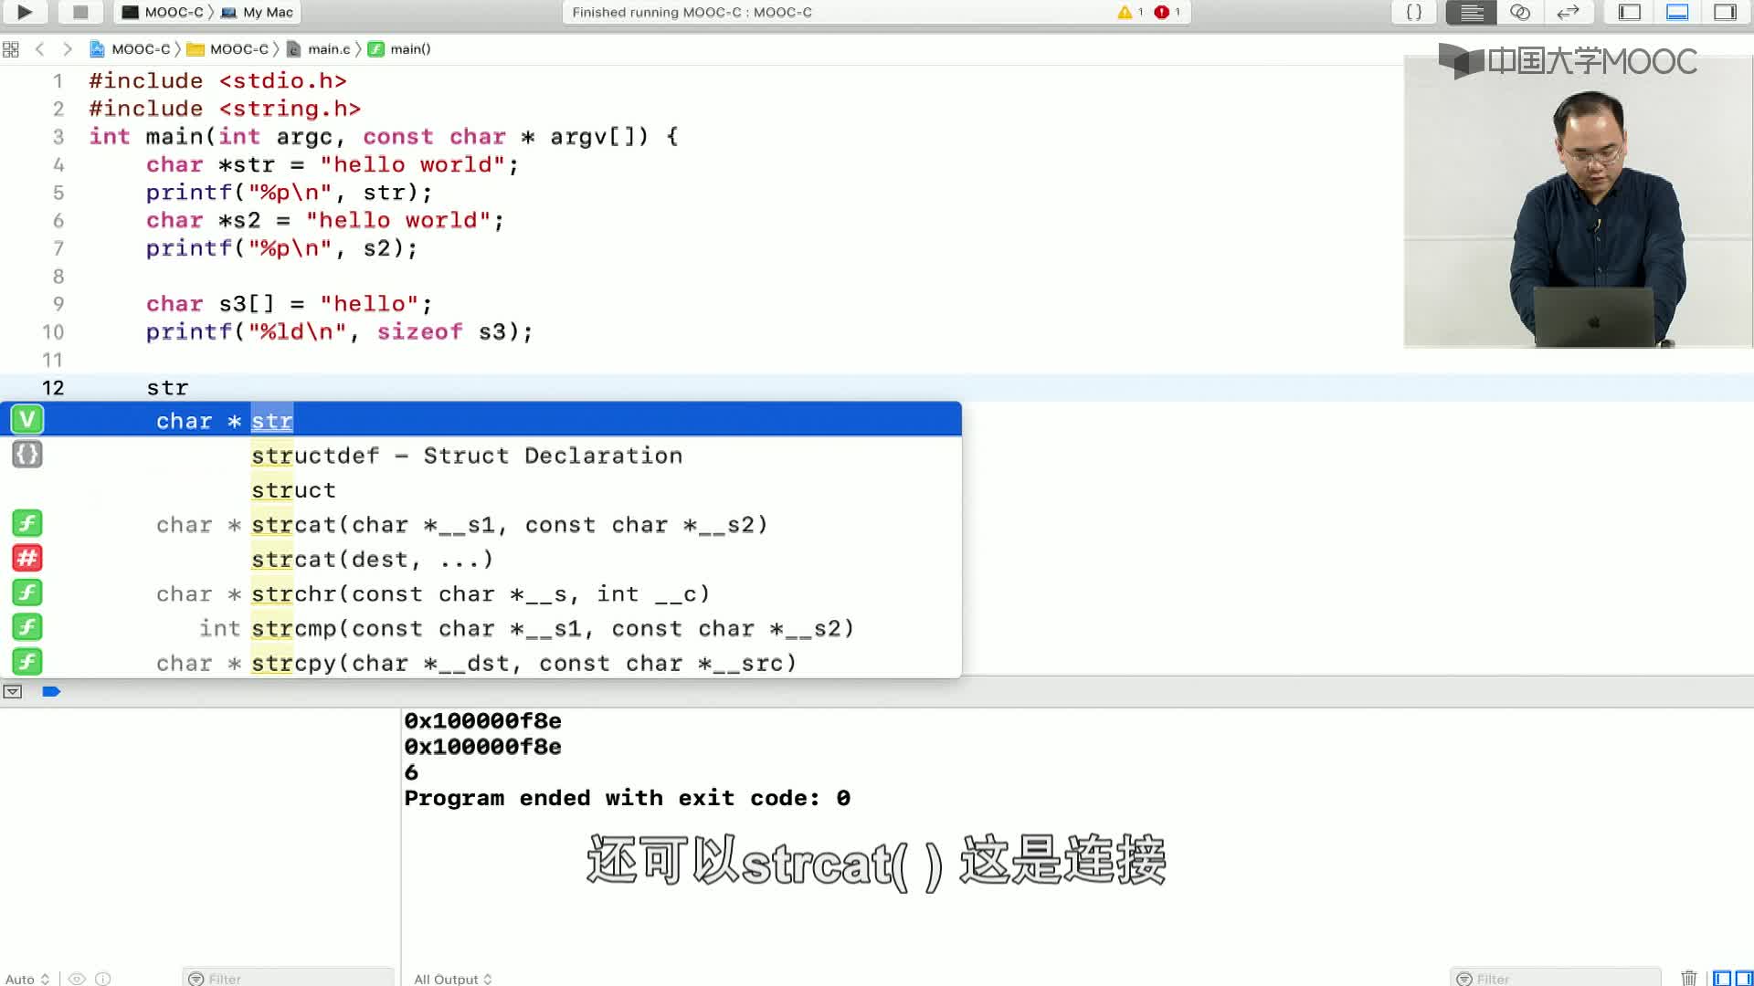
Task: Show only the variables view pane
Action: pos(1722,979)
